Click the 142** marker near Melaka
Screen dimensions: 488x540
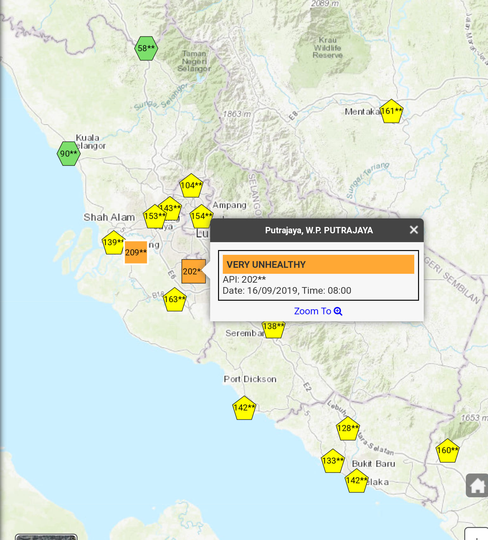pyautogui.click(x=356, y=480)
